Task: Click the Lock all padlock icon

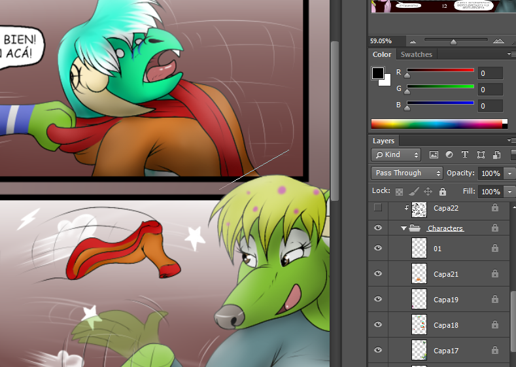Action: click(443, 191)
